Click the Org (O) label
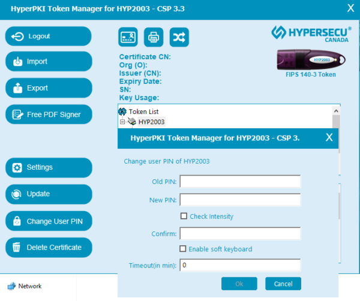The height and width of the screenshot is (301, 360). click(x=133, y=65)
